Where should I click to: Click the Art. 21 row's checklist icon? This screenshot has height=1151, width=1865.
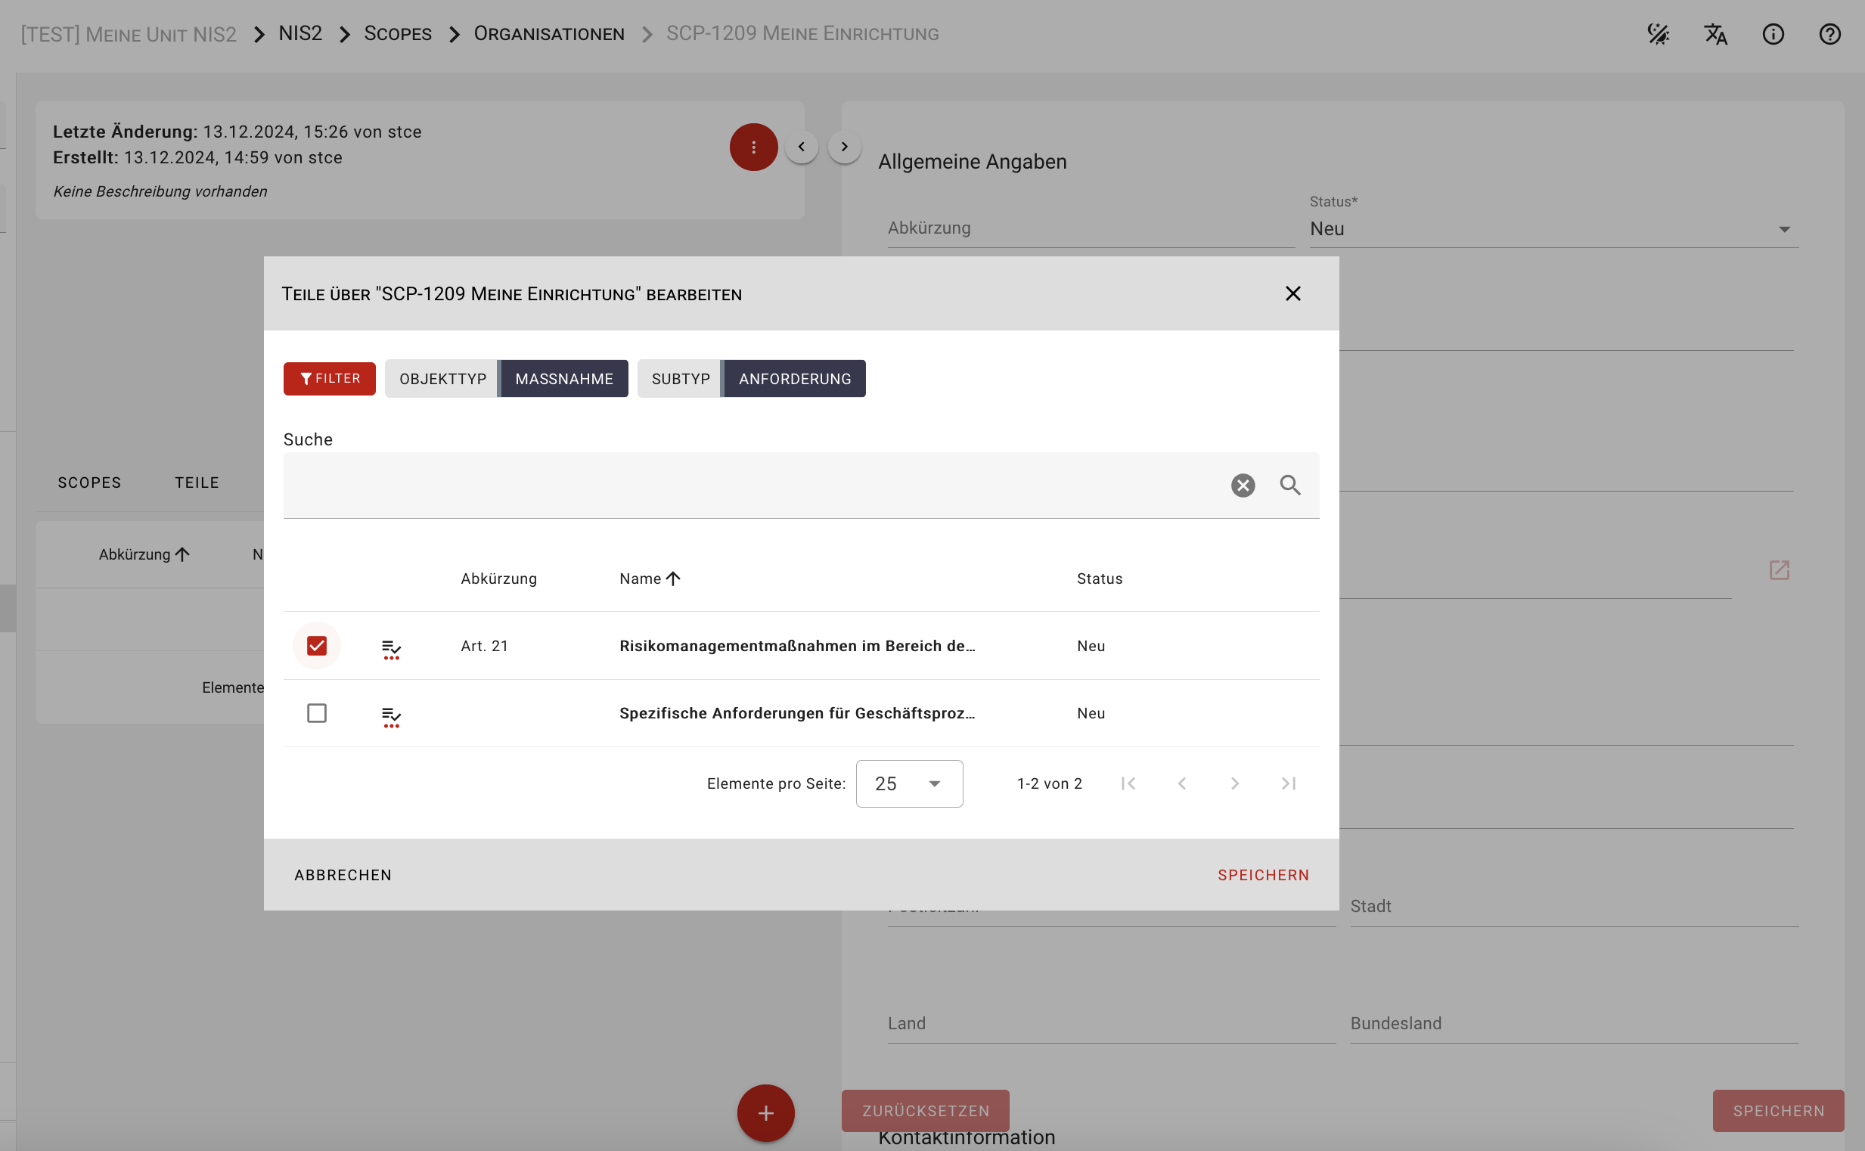point(391,647)
